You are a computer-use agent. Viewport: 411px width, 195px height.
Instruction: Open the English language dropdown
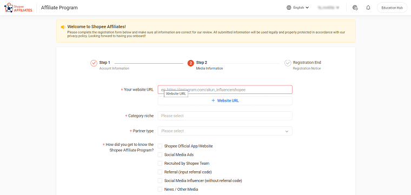pos(301,8)
